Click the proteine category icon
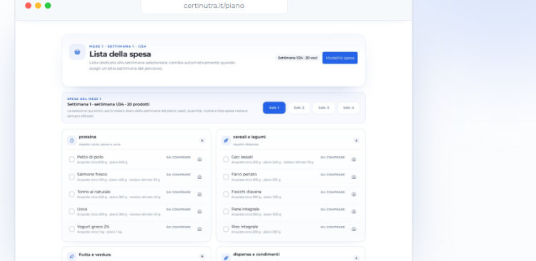Viewport: 536px width, 261px height. coord(71,140)
